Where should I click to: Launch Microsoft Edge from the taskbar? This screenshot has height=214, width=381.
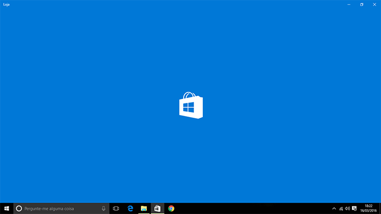(130, 209)
